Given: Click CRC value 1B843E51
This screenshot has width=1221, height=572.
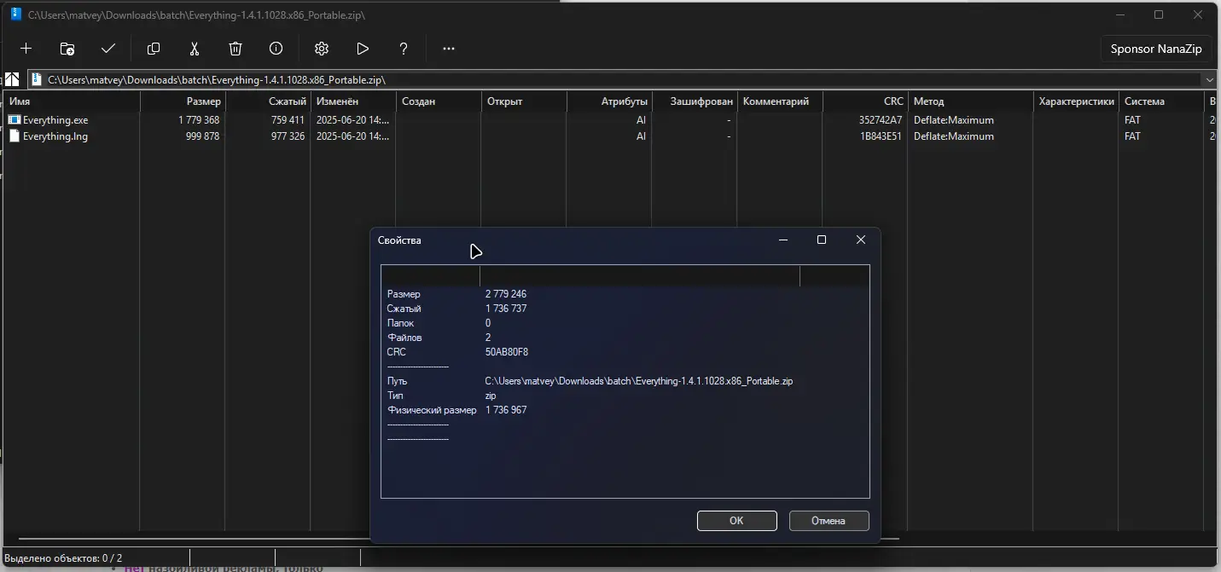Looking at the screenshot, I should coord(880,136).
